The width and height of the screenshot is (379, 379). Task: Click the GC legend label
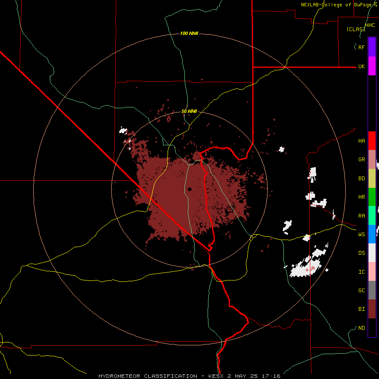[362, 291]
